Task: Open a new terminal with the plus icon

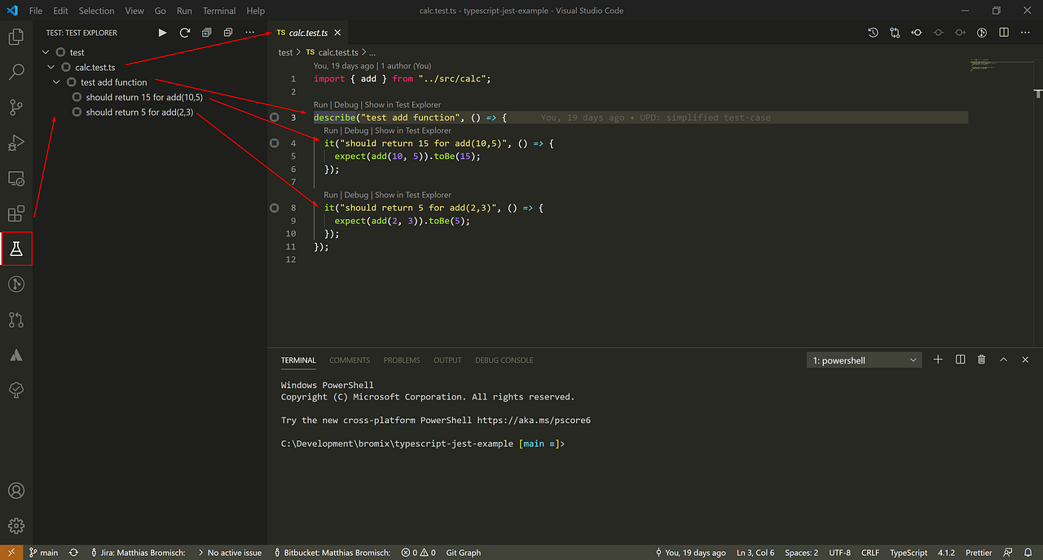Action: (937, 359)
